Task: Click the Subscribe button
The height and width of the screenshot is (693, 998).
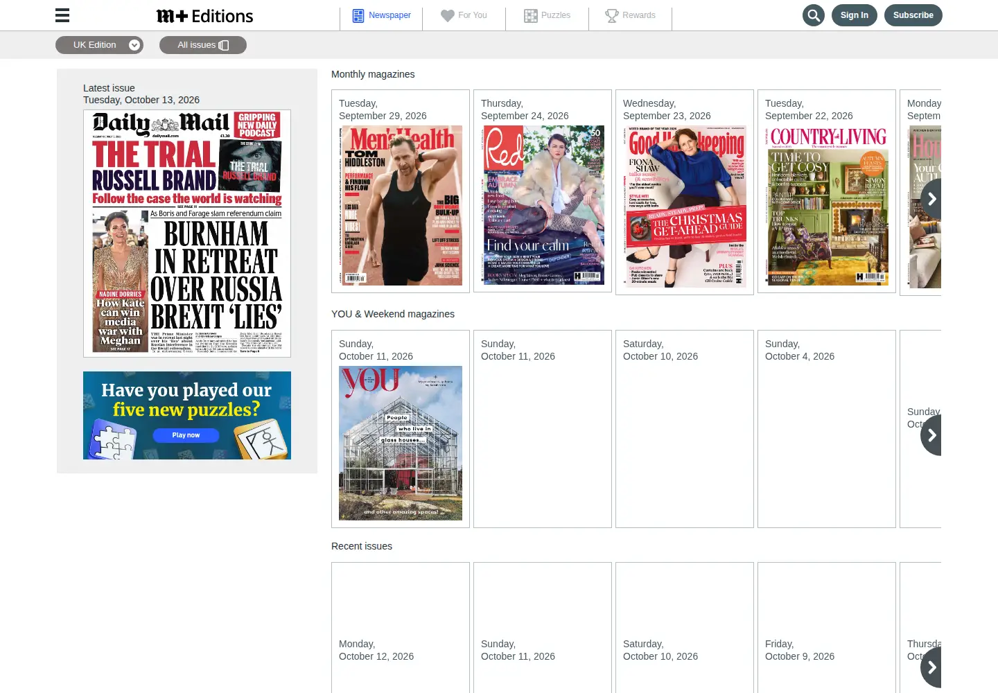Action: [913, 15]
